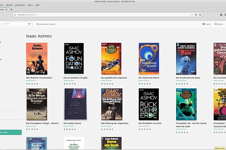This screenshot has width=226, height=150.
Task: Click the Create a Shelf button
Action: 9,132
